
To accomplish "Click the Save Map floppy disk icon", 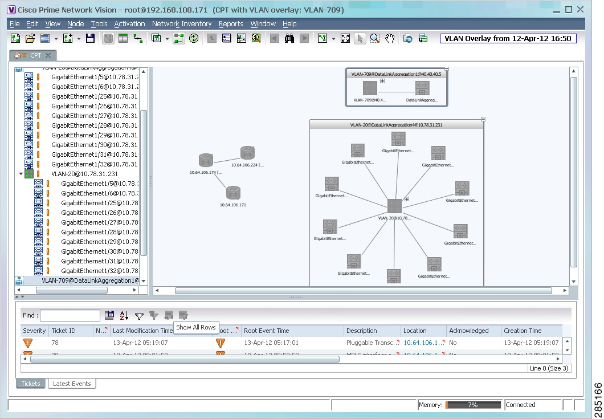I will (90, 38).
